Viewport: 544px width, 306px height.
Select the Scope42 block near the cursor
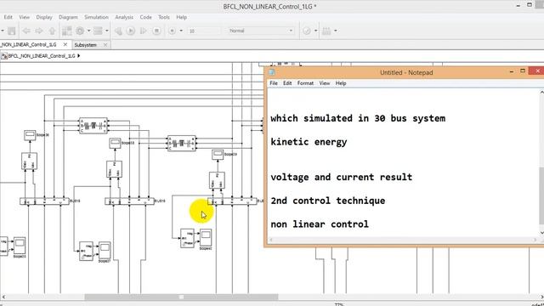[x=206, y=238]
